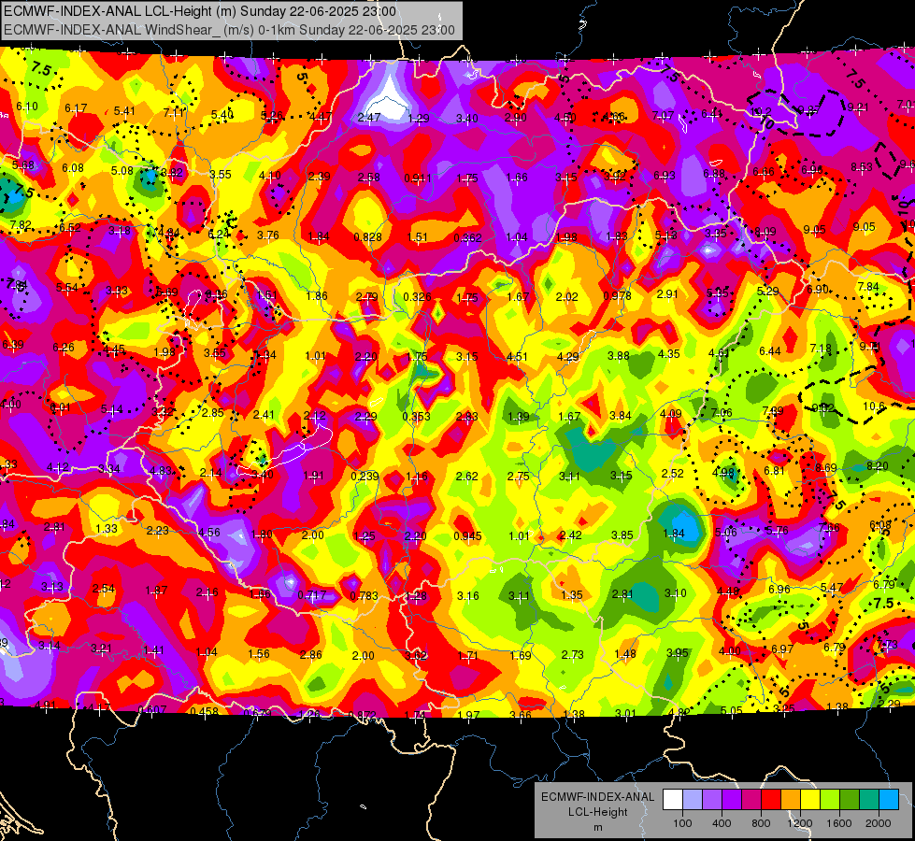
Task: Select the lime green legend swatch left of 1600
Action: click(x=830, y=800)
